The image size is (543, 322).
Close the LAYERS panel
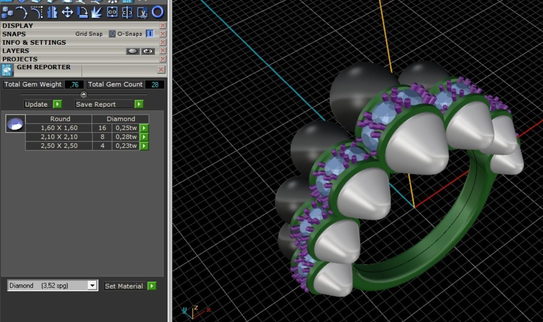[x=163, y=51]
